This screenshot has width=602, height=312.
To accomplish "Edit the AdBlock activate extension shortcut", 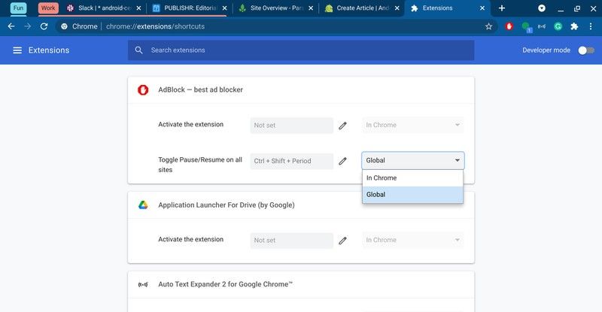I will (342, 126).
